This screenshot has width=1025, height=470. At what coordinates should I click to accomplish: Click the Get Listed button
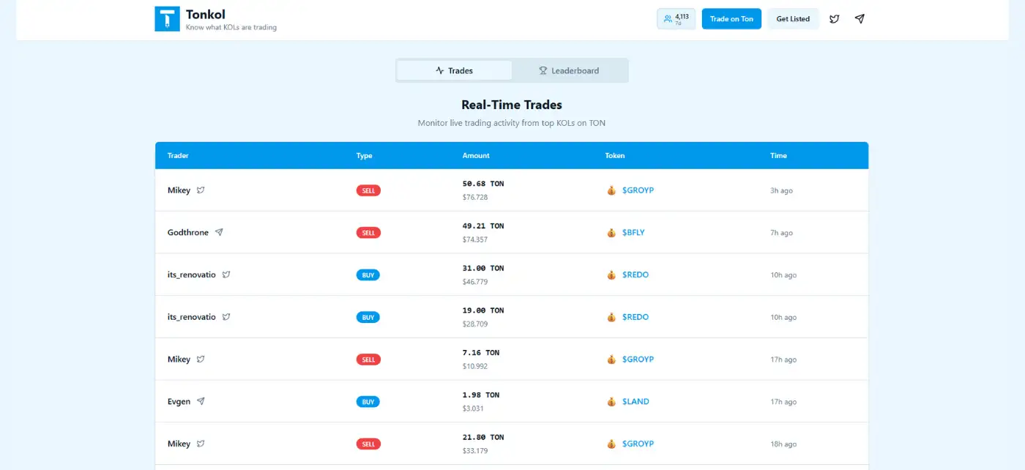(793, 19)
